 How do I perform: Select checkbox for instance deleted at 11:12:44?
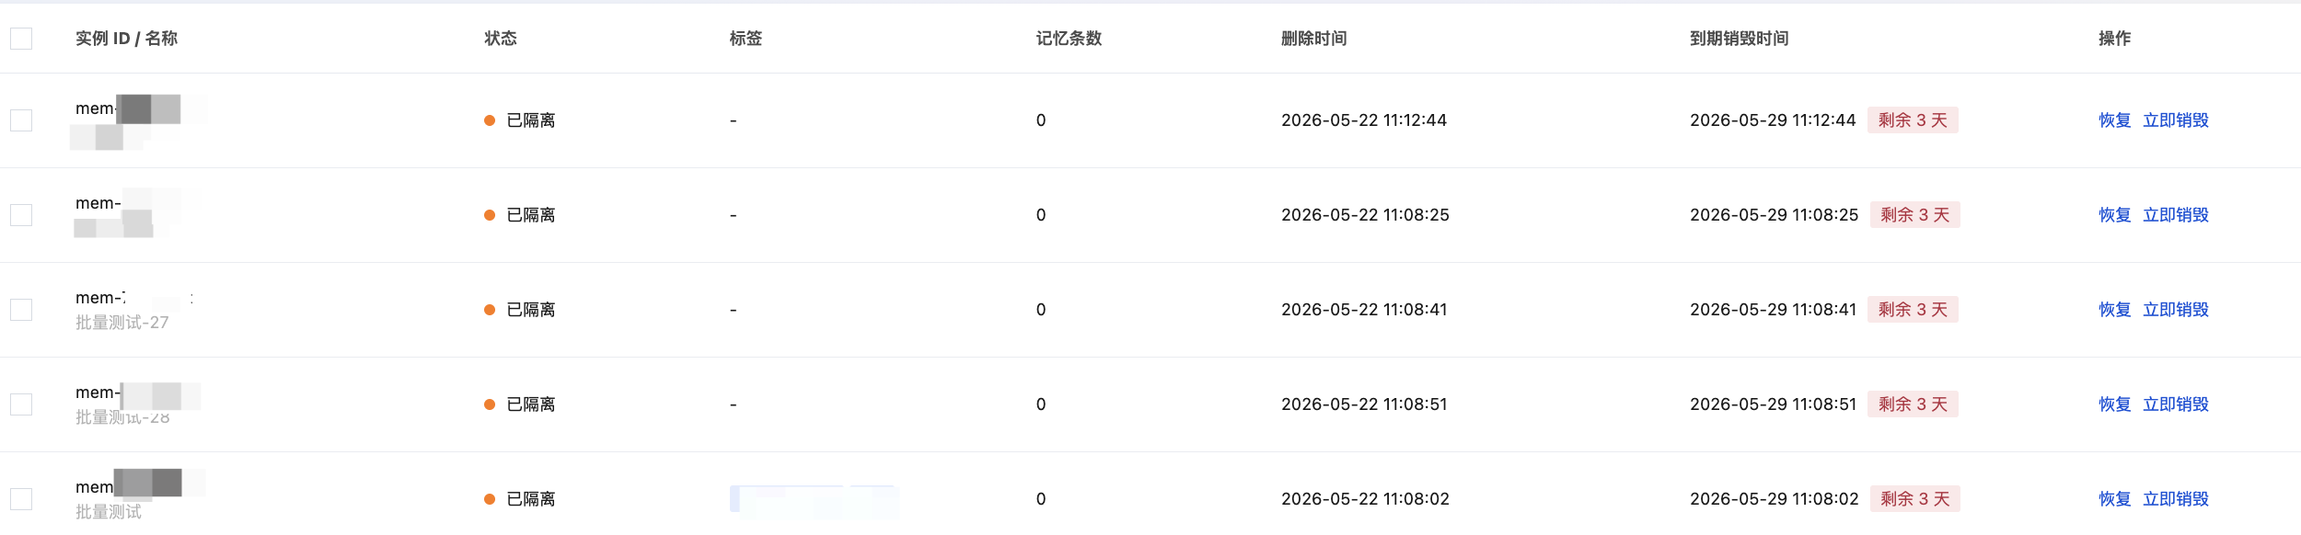[21, 120]
